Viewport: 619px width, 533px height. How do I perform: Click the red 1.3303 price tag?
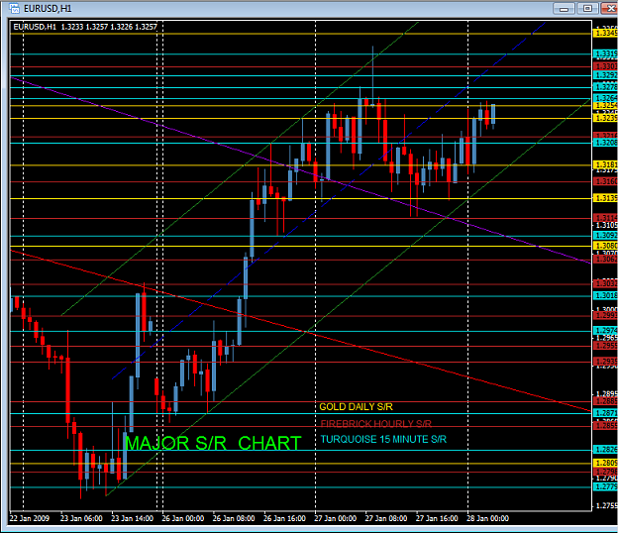point(605,66)
